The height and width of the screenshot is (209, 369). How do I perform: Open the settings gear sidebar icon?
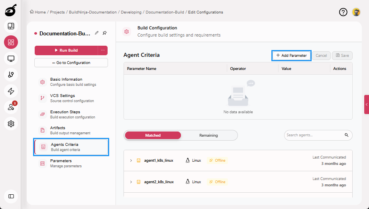coord(11,124)
